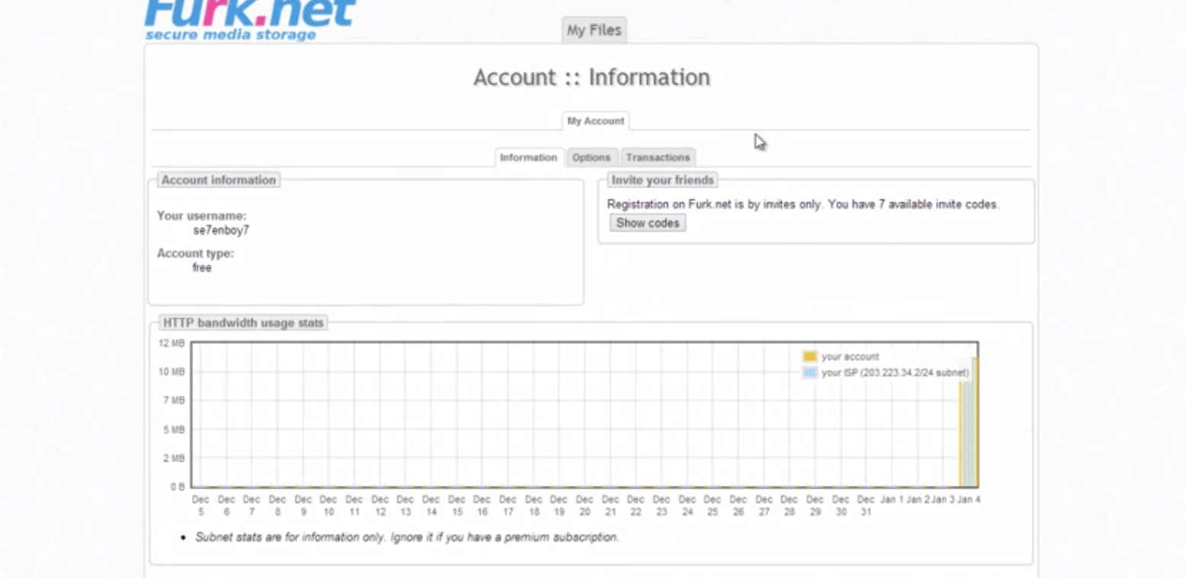The height and width of the screenshot is (578, 1185).
Task: Click the HTTP bandwidth usage stats header
Action: 243,323
